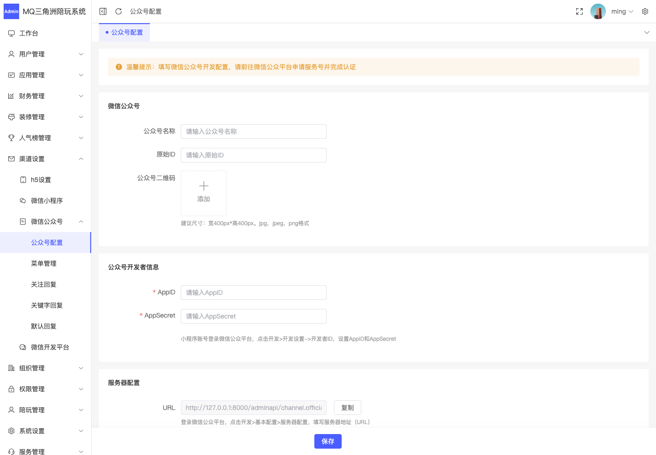Expand 用户管理 chevron
The height and width of the screenshot is (455, 656).
pyautogui.click(x=81, y=54)
